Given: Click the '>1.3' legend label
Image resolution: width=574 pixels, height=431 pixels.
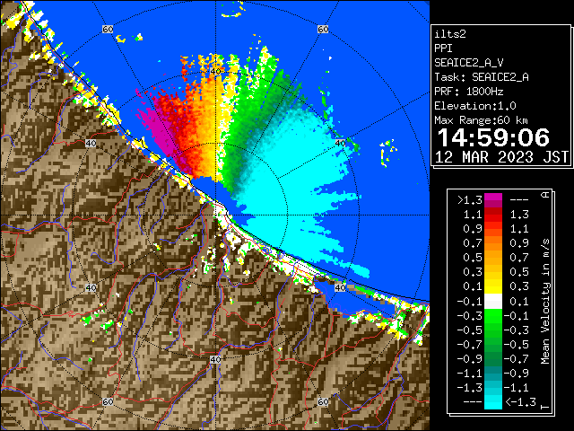Looking at the screenshot, I should pyautogui.click(x=469, y=200).
